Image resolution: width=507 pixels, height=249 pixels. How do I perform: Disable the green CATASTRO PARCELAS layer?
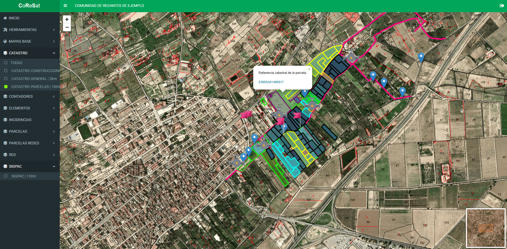tap(6, 87)
